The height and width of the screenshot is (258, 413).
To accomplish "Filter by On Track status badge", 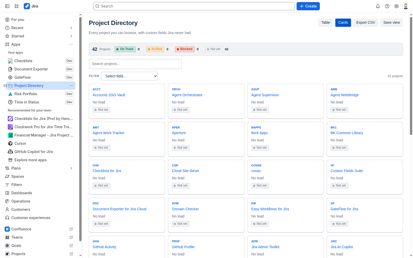I will 125,49.
